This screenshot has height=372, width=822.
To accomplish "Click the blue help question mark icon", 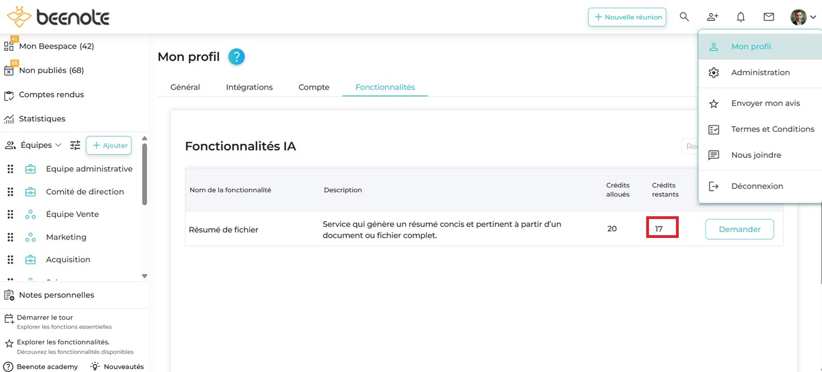I will 236,57.
